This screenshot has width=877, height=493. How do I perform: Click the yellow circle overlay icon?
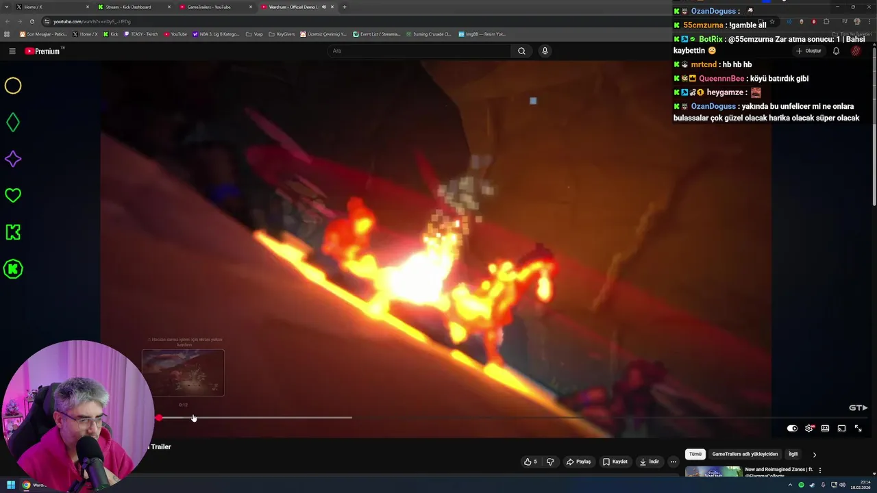[x=13, y=86]
